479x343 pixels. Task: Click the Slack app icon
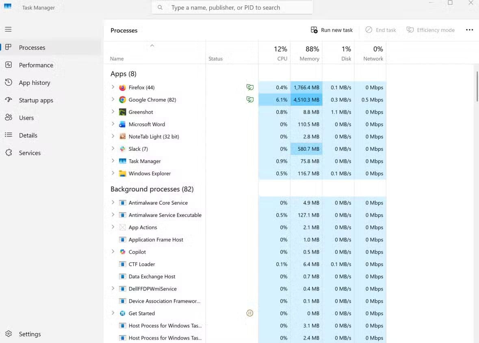pos(122,149)
